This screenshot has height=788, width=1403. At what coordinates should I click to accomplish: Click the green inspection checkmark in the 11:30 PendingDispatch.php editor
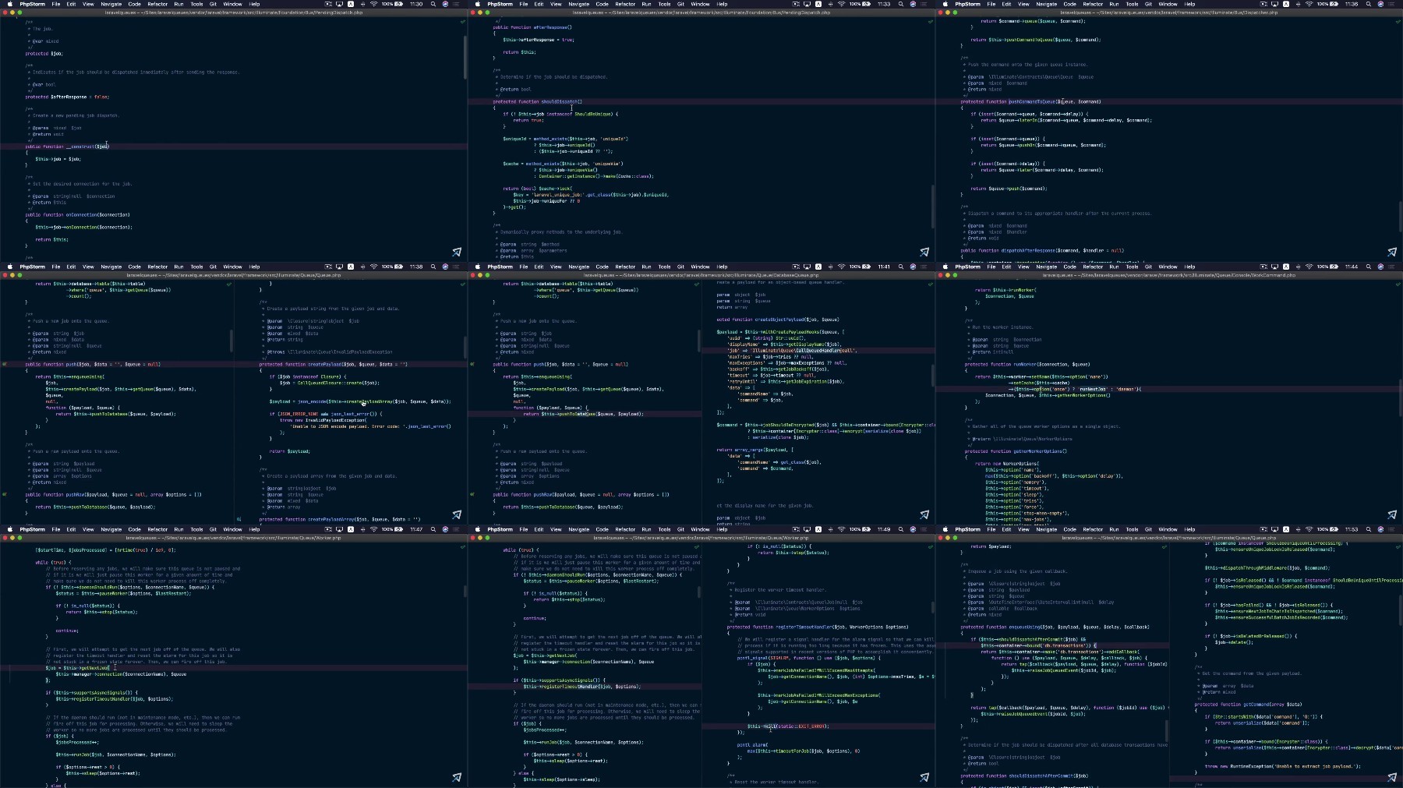click(462, 22)
